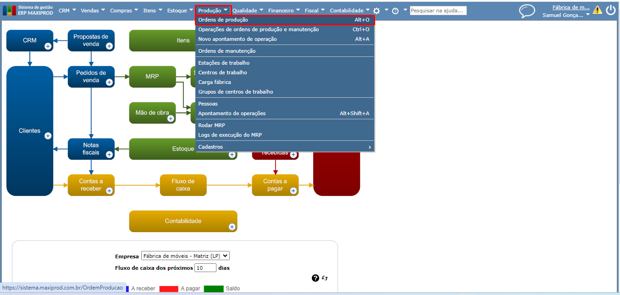Open the Financeiro menu dropdown
This screenshot has height=295, width=620.
[x=284, y=10]
